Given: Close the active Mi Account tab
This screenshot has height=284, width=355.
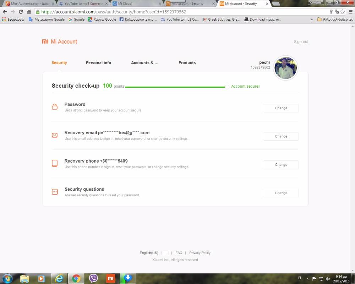Looking at the screenshot, I should click(267, 4).
